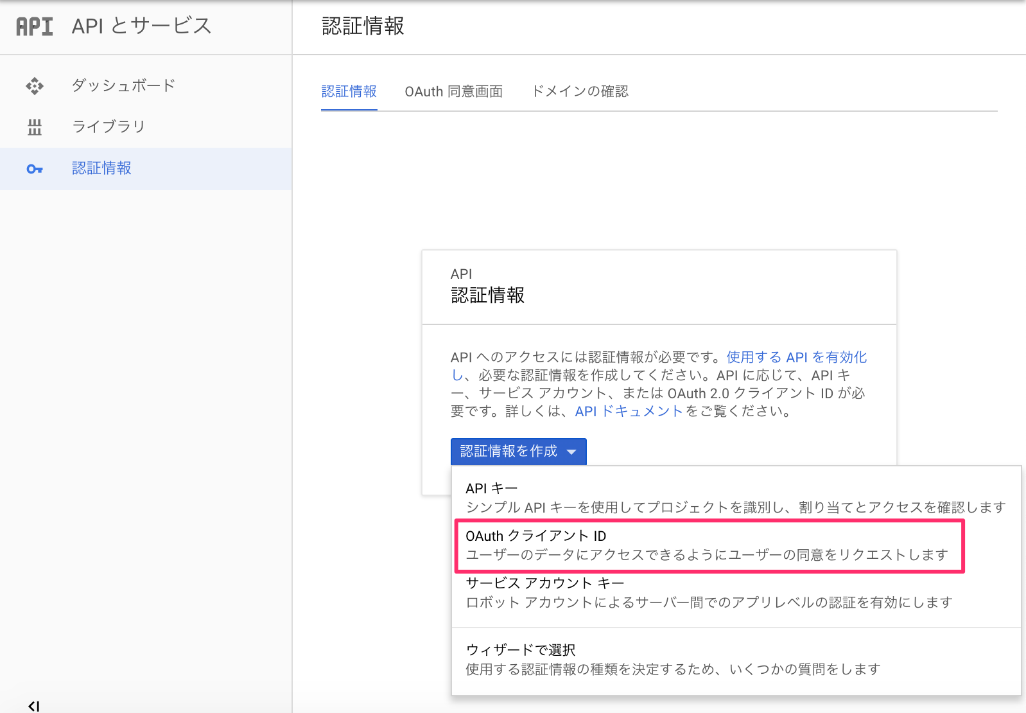Screen dimensions: 1026x713
Task: Click the 認証情報を作成 dropdown button
Action: (x=509, y=452)
